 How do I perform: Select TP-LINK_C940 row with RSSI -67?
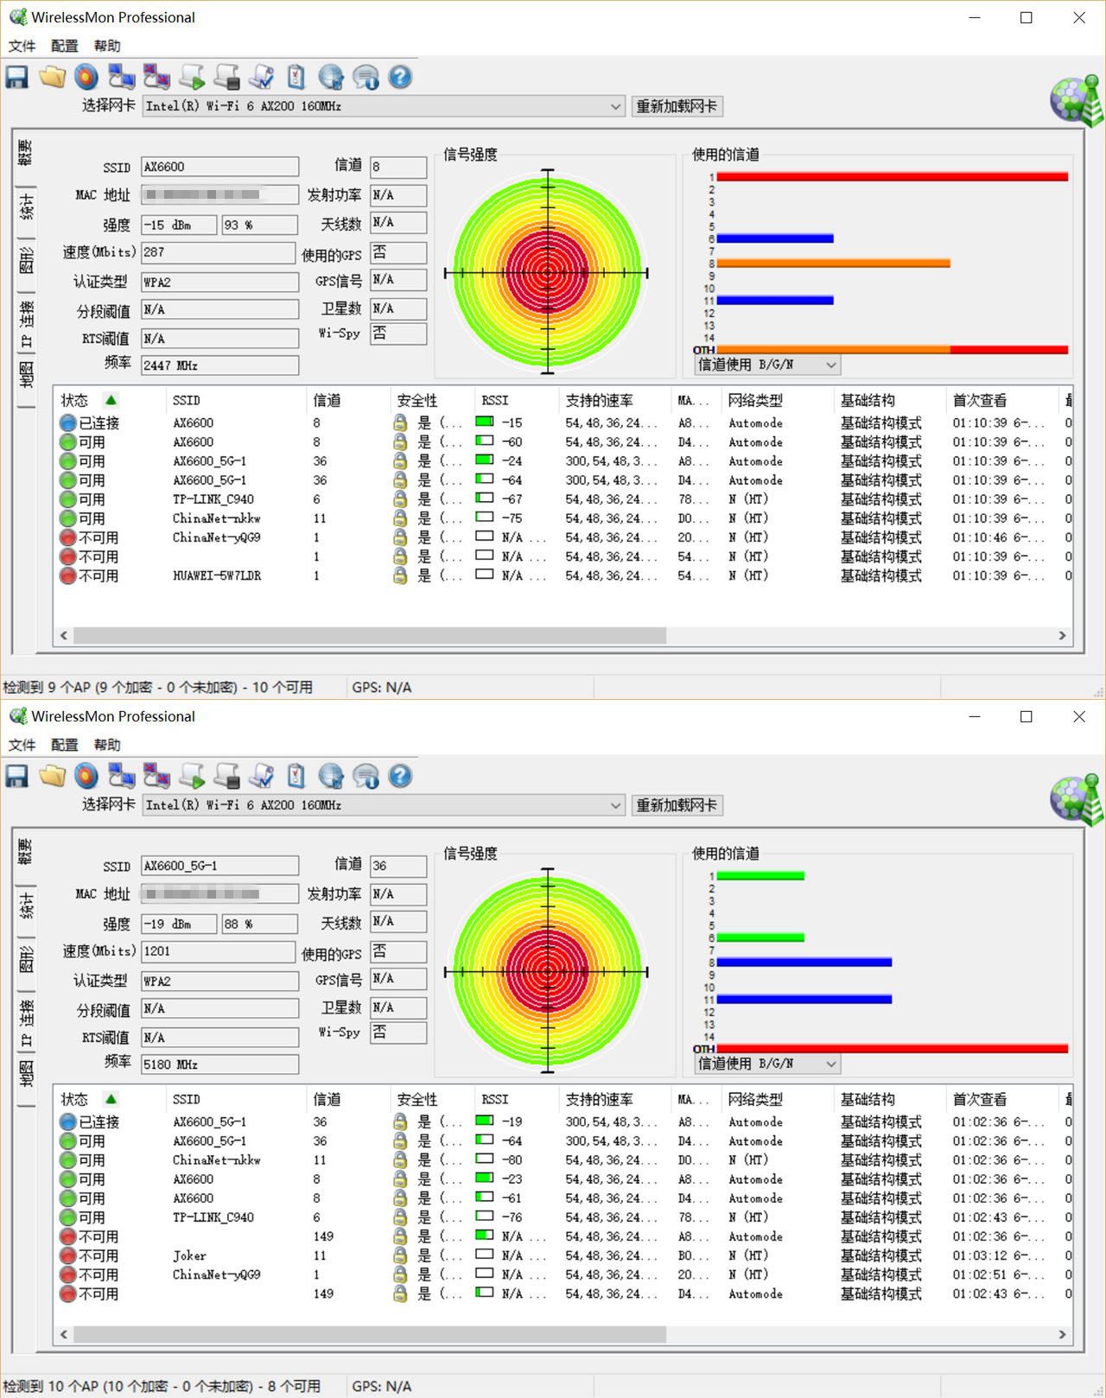coord(563,499)
